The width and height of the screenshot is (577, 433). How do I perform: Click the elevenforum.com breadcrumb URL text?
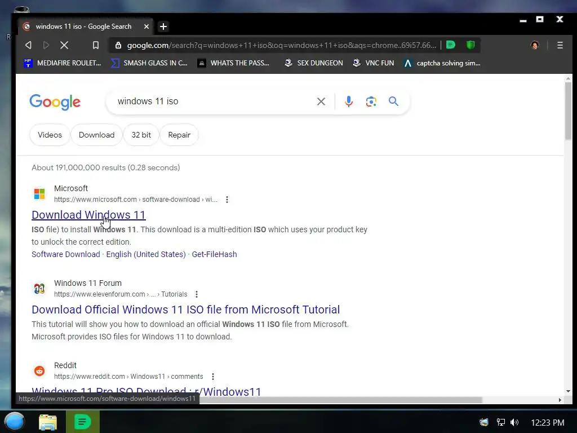[x=121, y=294]
